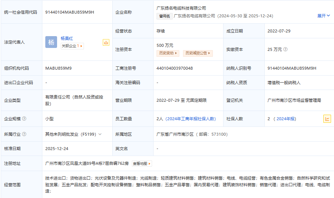334x198 pixels.
Task: Expand the company name history with 展开
Action: pos(324,16)
